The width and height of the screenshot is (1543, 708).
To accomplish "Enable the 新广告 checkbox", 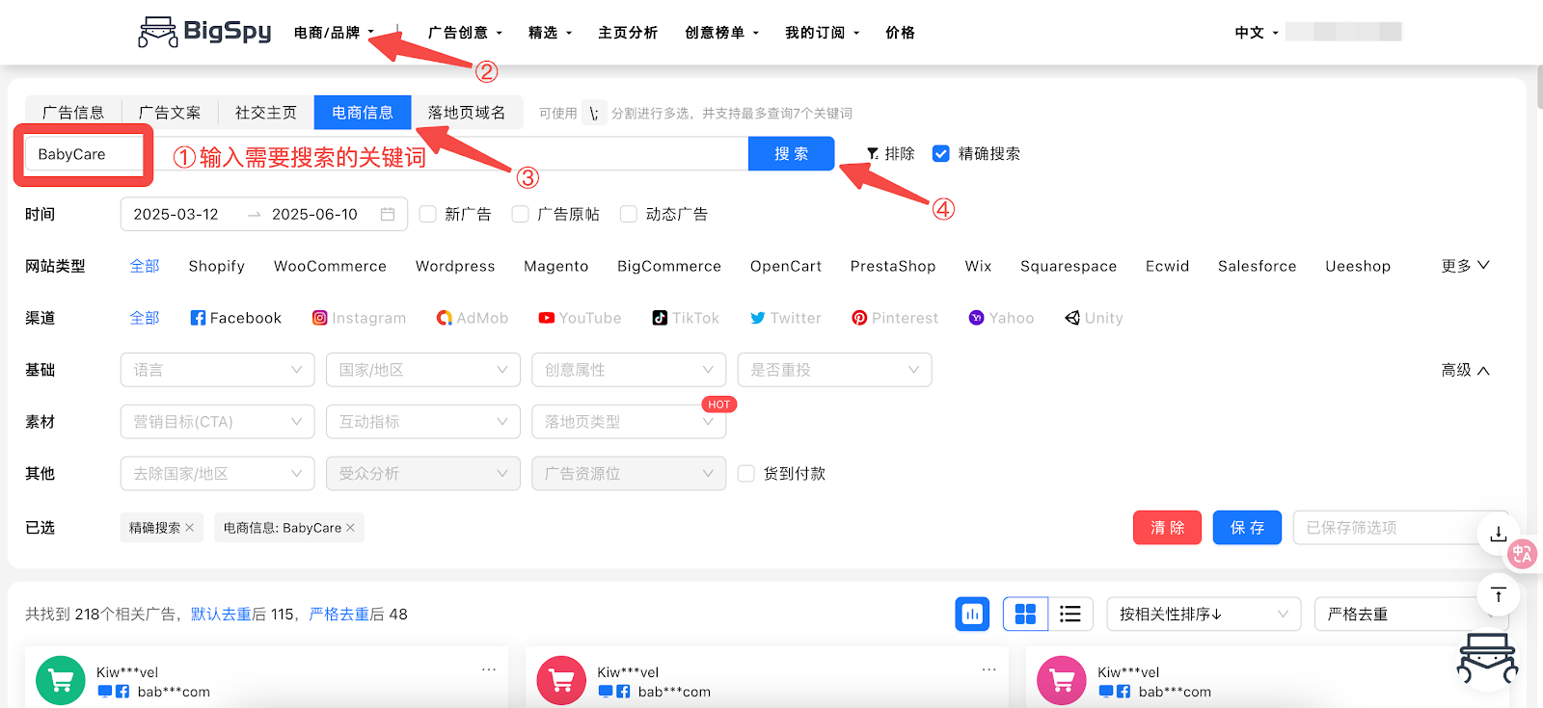I will 428,214.
